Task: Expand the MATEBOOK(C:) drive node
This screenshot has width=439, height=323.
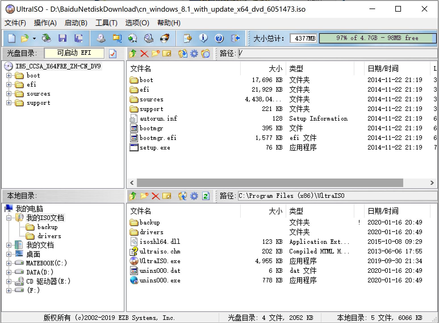Action: coord(9,263)
